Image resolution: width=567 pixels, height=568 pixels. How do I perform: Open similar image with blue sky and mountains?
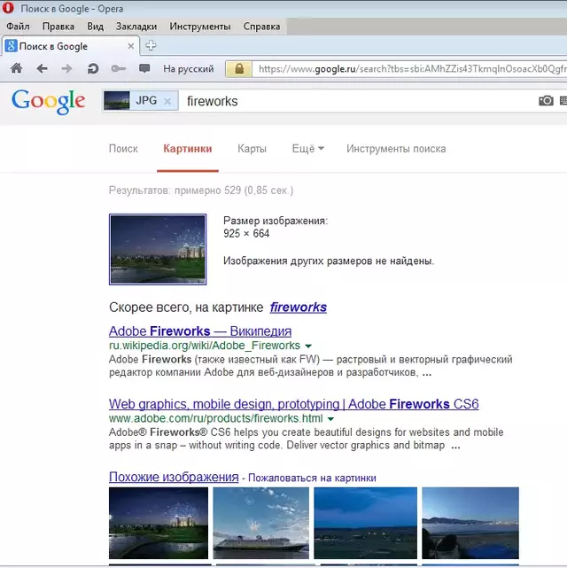[470, 523]
